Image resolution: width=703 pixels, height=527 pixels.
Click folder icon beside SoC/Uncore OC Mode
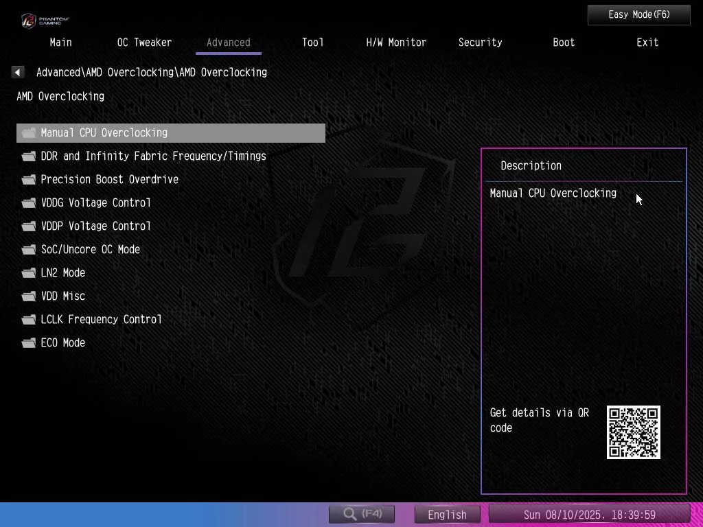point(29,250)
